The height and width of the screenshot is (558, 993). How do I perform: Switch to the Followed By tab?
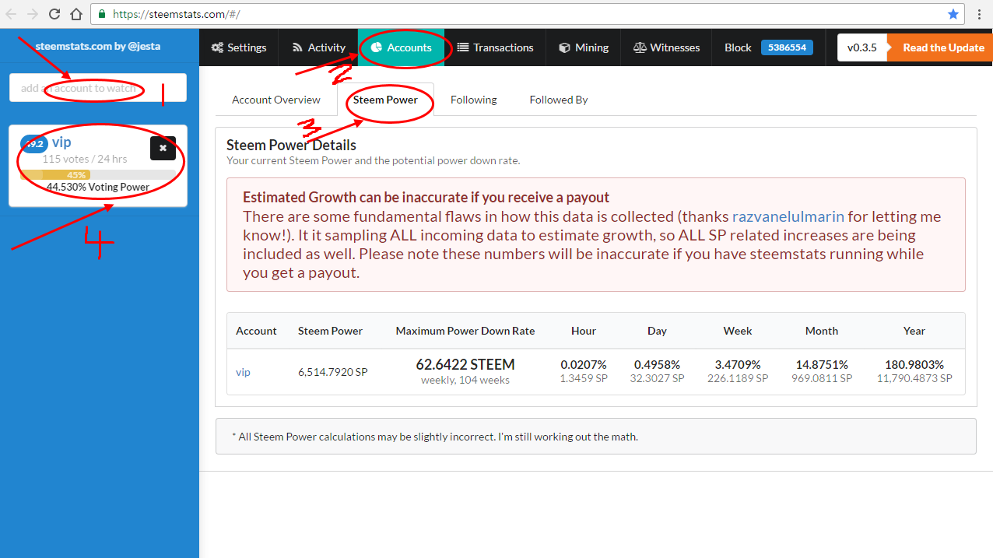click(559, 100)
